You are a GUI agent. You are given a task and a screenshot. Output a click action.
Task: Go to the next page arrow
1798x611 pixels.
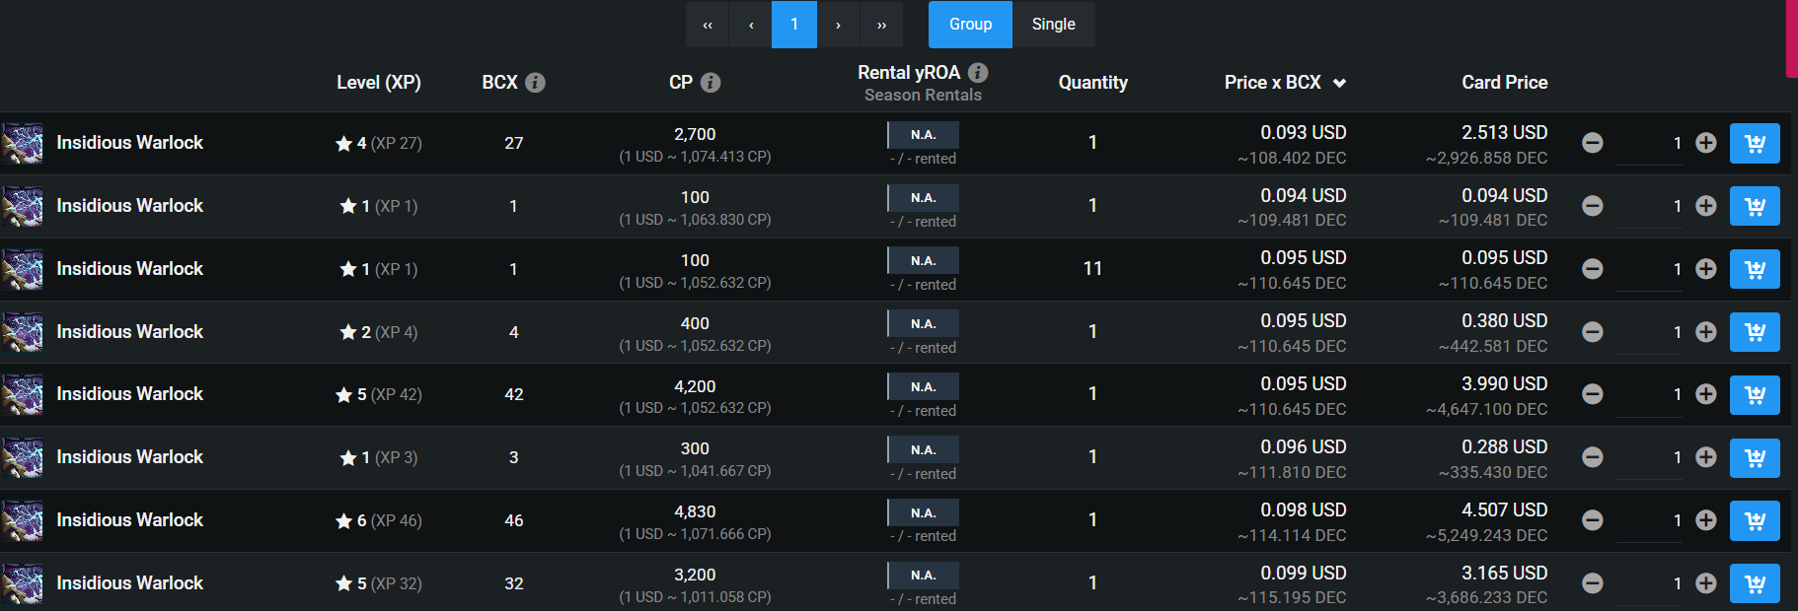point(838,25)
